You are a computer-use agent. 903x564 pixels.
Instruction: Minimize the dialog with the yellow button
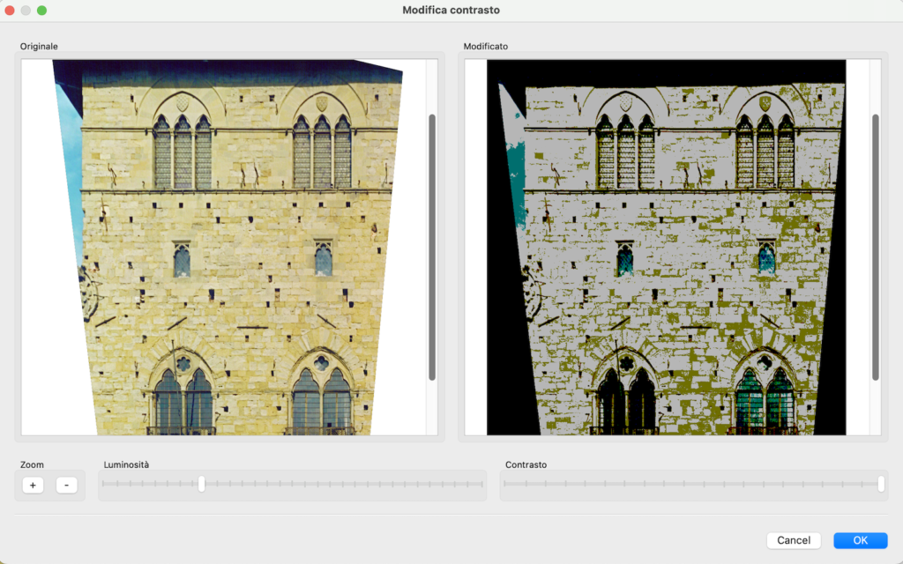click(26, 11)
